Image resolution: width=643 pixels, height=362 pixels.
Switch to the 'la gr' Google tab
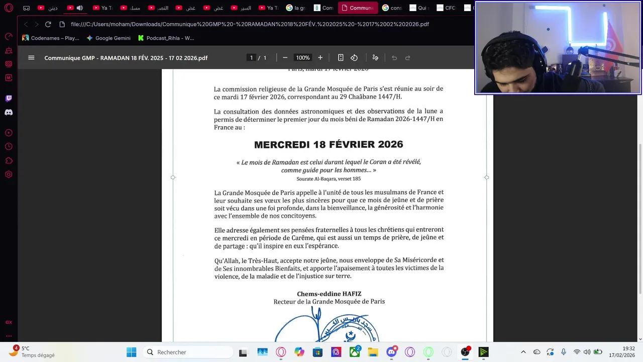click(x=296, y=8)
